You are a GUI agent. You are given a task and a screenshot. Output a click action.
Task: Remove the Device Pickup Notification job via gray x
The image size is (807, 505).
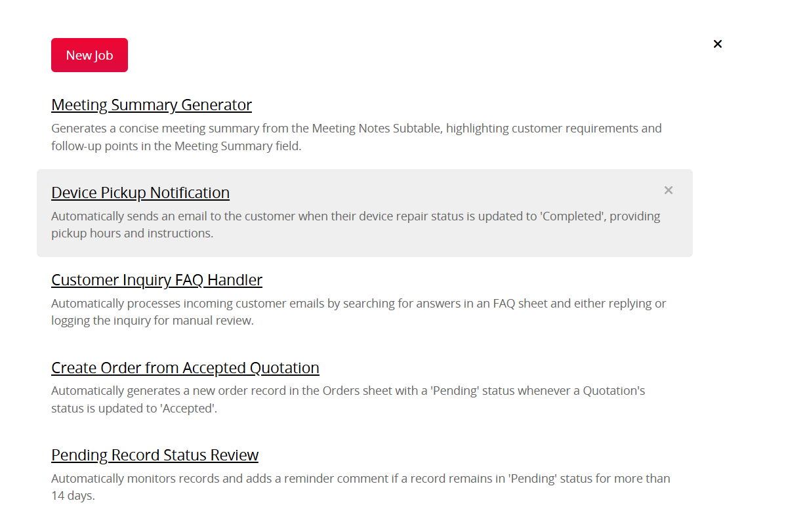pyautogui.click(x=669, y=190)
